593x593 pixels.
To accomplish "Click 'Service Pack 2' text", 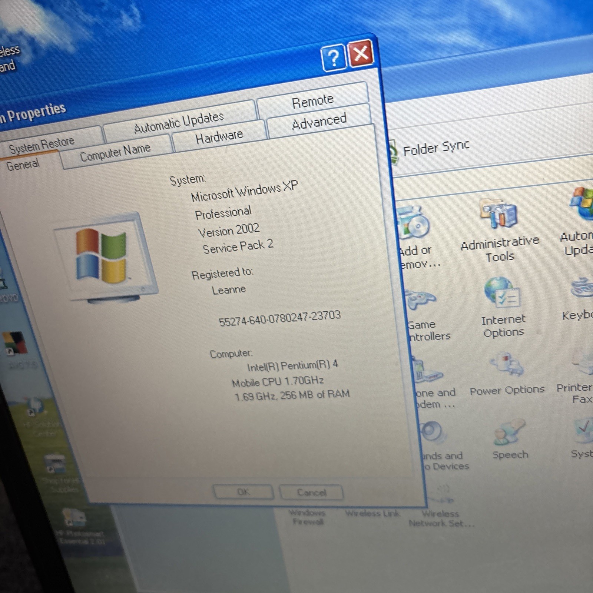I will tap(238, 246).
